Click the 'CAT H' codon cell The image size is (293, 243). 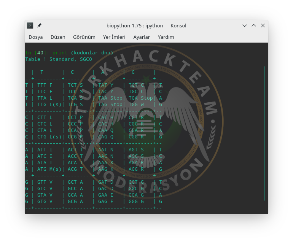(106, 118)
